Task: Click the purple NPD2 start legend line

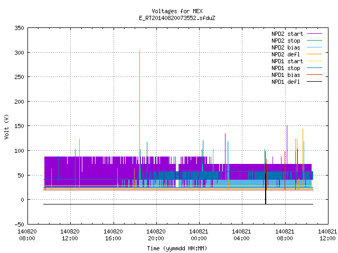Action: pyautogui.click(x=314, y=34)
